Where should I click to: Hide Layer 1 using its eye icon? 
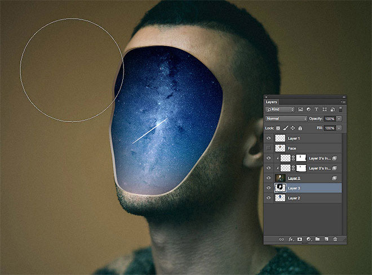pyautogui.click(x=269, y=138)
